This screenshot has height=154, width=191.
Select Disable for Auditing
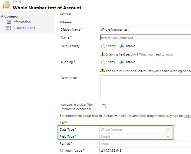coord(121,62)
